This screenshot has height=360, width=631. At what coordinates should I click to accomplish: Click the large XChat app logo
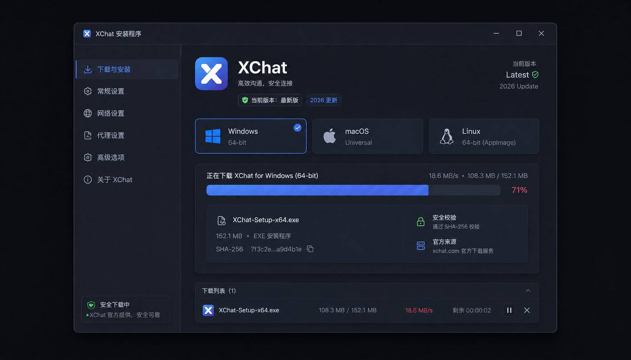click(x=211, y=74)
